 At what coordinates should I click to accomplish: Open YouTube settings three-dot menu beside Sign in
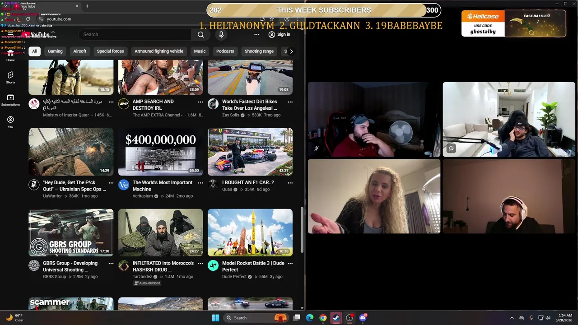tap(256, 35)
